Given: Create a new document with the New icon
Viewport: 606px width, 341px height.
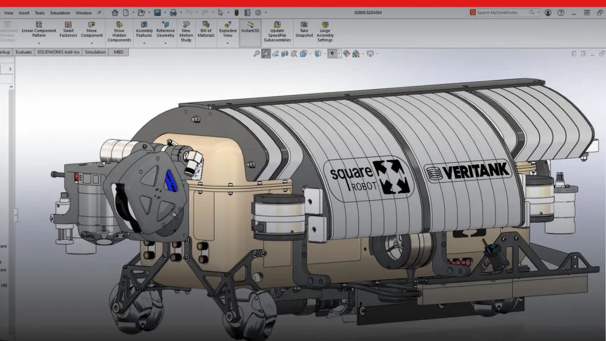Looking at the screenshot, I should point(125,13).
